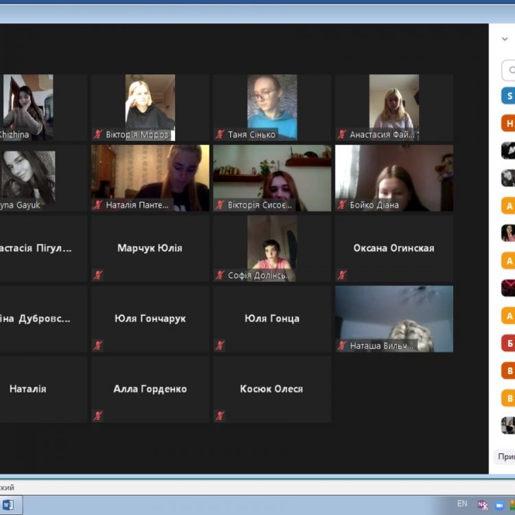Click the name Юля Гонца

point(272,318)
